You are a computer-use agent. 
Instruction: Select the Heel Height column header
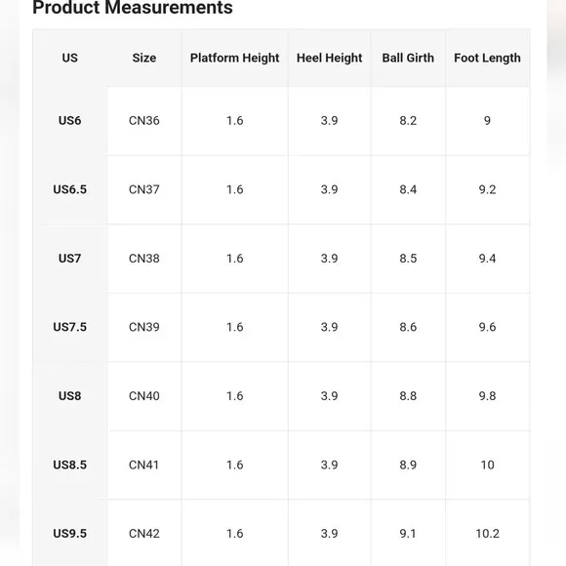coord(329,58)
